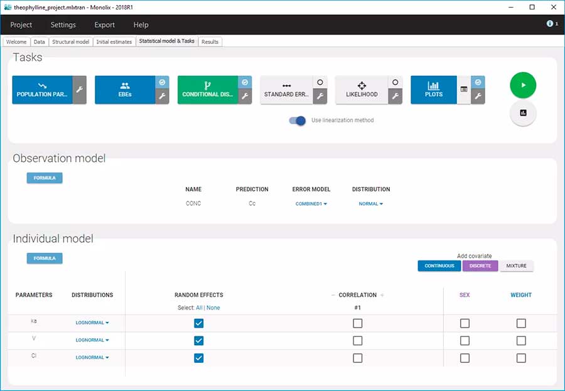Select None link under Random Effects
This screenshot has height=391, width=565.
coord(213,308)
